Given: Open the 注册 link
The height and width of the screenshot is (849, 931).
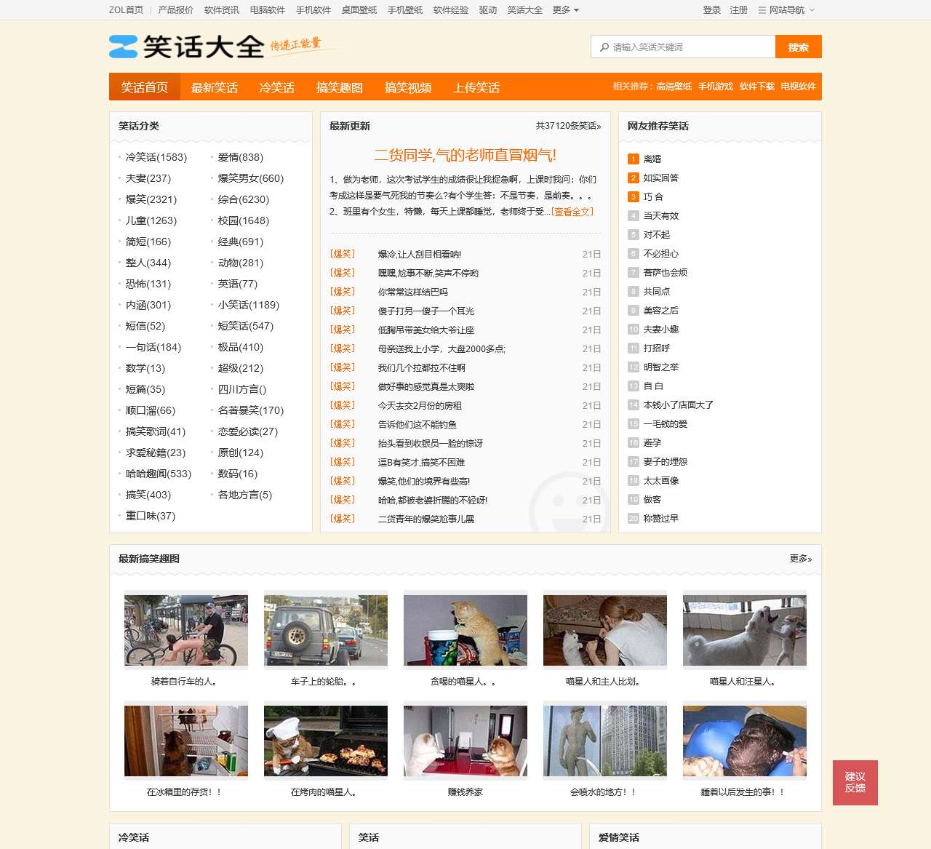Looking at the screenshot, I should (x=739, y=10).
